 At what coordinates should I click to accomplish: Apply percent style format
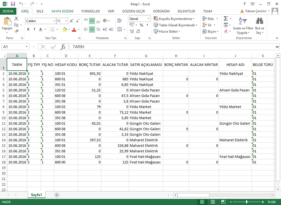141,25
